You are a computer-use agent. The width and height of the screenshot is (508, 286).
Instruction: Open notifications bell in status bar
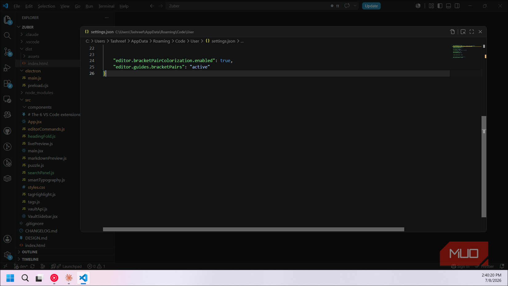(502, 266)
